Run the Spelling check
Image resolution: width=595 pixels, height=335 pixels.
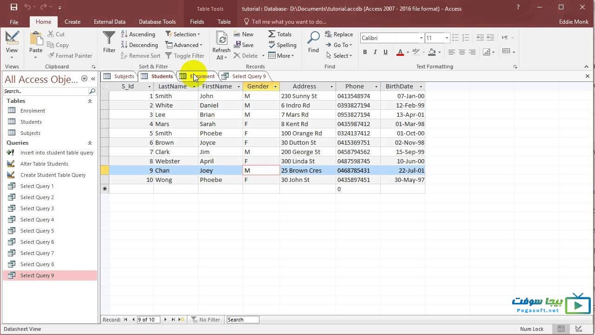pyautogui.click(x=282, y=45)
